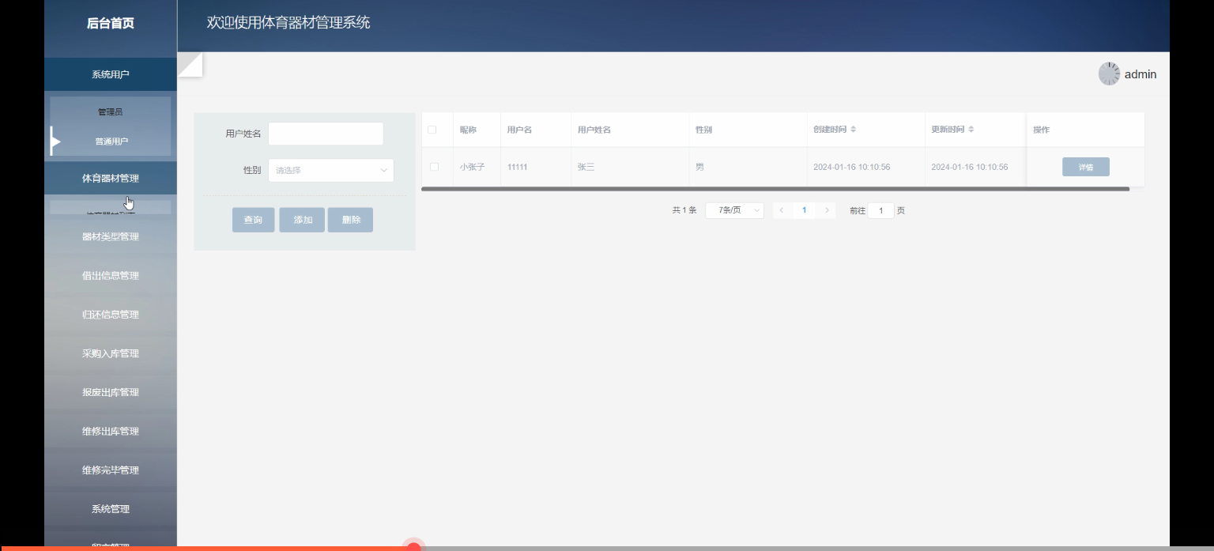
Task: Focus the 前往 page number input
Action: coord(880,210)
